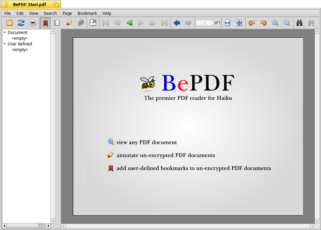Viewport: 321px width, 230px height.
Task: Click the 'view any PDF document' text
Action: click(x=146, y=142)
